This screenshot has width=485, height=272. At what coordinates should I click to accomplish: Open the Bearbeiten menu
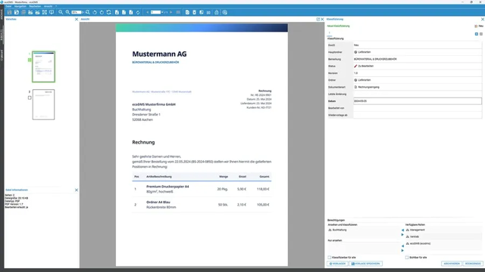[35, 6]
